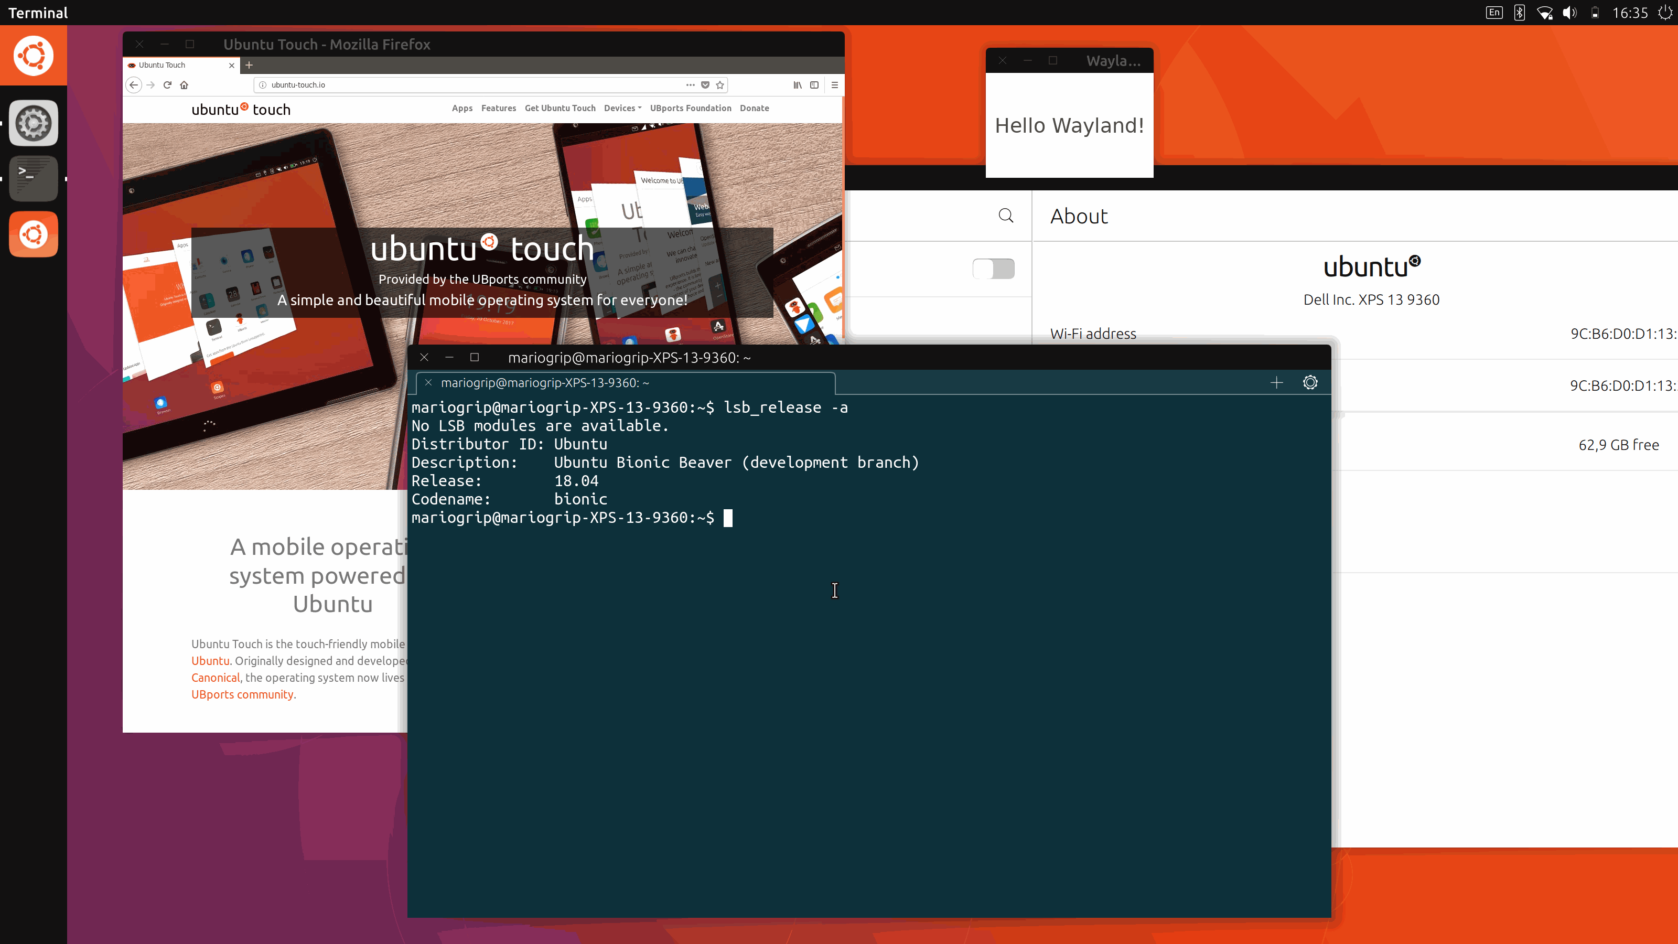This screenshot has height=944, width=1678.
Task: Bookmark this page with the star icon
Action: pos(719,84)
